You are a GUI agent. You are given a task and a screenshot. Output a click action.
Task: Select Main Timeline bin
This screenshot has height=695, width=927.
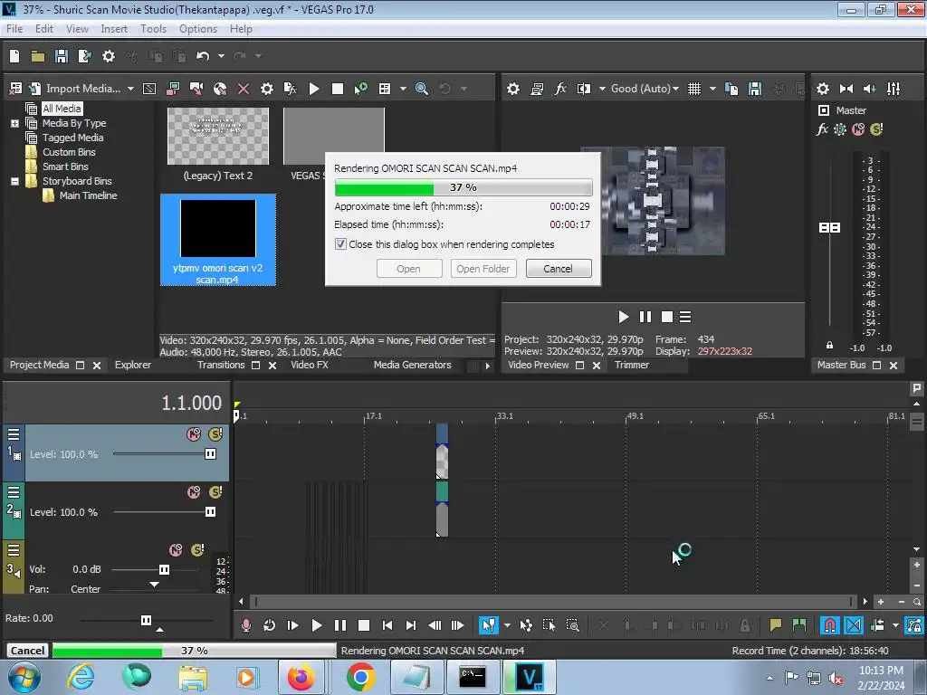coord(88,195)
